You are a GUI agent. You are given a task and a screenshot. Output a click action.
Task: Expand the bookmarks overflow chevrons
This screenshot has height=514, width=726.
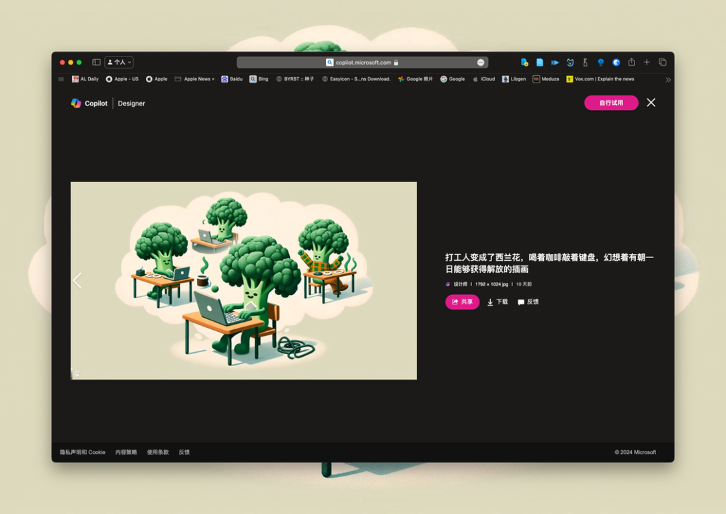tap(668, 79)
